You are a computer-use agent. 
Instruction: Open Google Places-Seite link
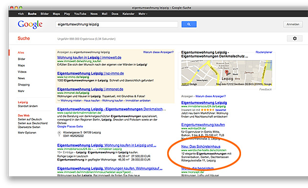click(x=70, y=126)
